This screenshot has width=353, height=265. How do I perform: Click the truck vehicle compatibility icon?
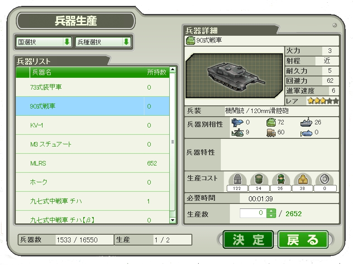click(271, 132)
